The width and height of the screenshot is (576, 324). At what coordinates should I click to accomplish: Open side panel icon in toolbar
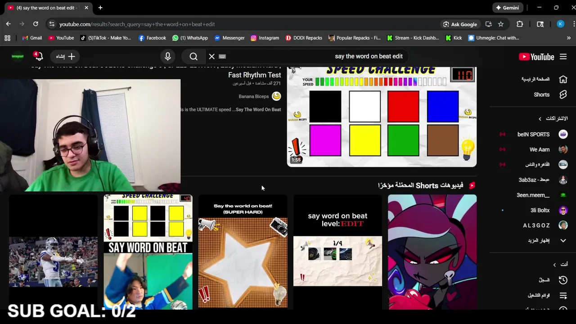[x=540, y=24]
